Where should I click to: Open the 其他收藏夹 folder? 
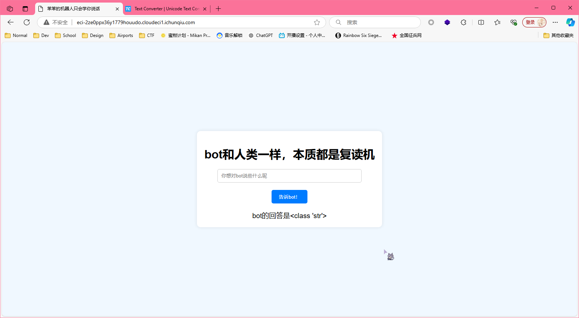(x=559, y=35)
